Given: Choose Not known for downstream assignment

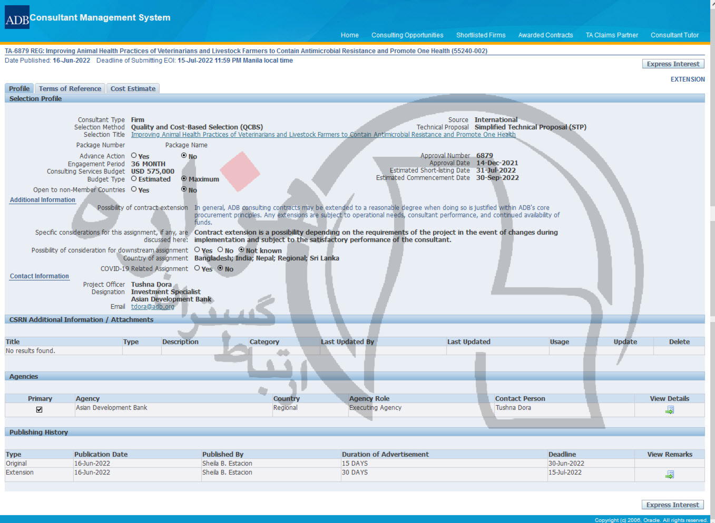Looking at the screenshot, I should tap(241, 250).
